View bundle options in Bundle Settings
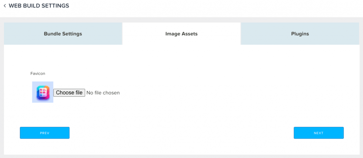The height and width of the screenshot is (158, 363). pos(63,34)
